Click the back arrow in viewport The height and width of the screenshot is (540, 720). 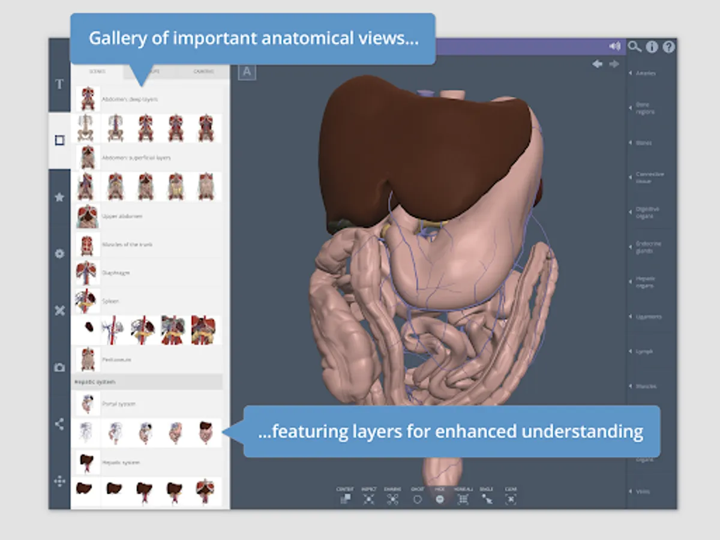[x=598, y=64]
